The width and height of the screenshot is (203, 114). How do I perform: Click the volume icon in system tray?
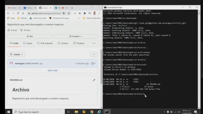179,112
